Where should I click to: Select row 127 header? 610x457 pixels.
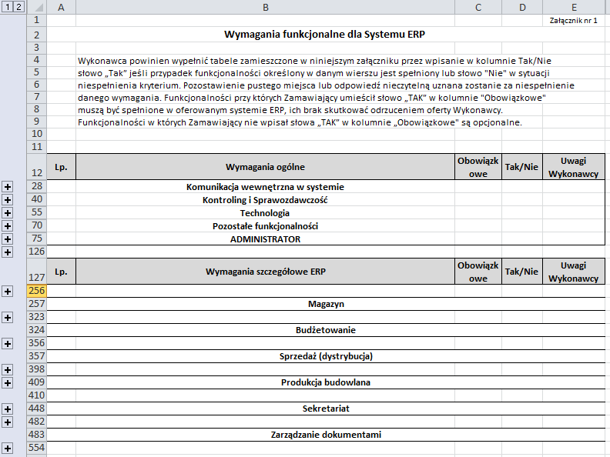pyautogui.click(x=36, y=272)
